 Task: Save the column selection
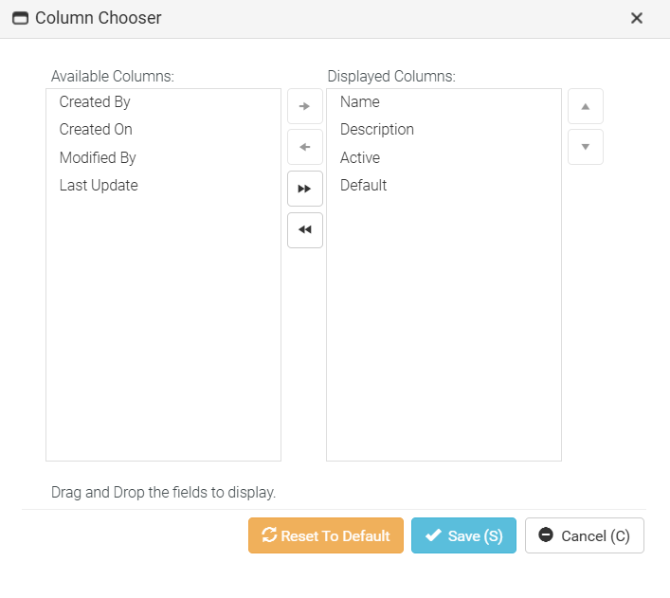463,535
